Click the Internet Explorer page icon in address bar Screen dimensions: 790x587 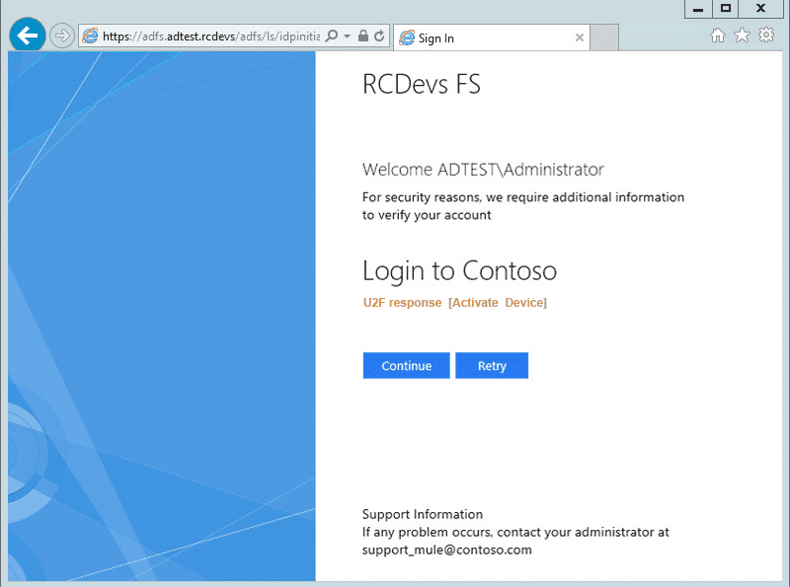(89, 37)
